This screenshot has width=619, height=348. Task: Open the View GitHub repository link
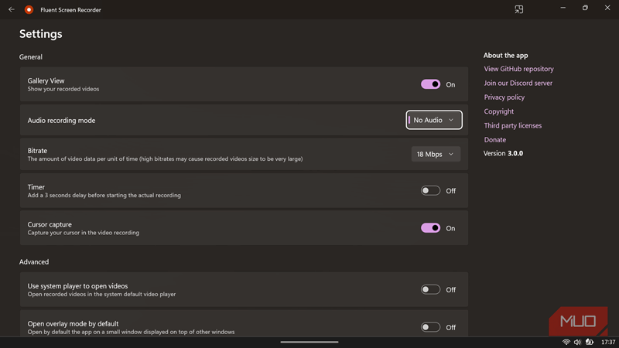coord(518,69)
